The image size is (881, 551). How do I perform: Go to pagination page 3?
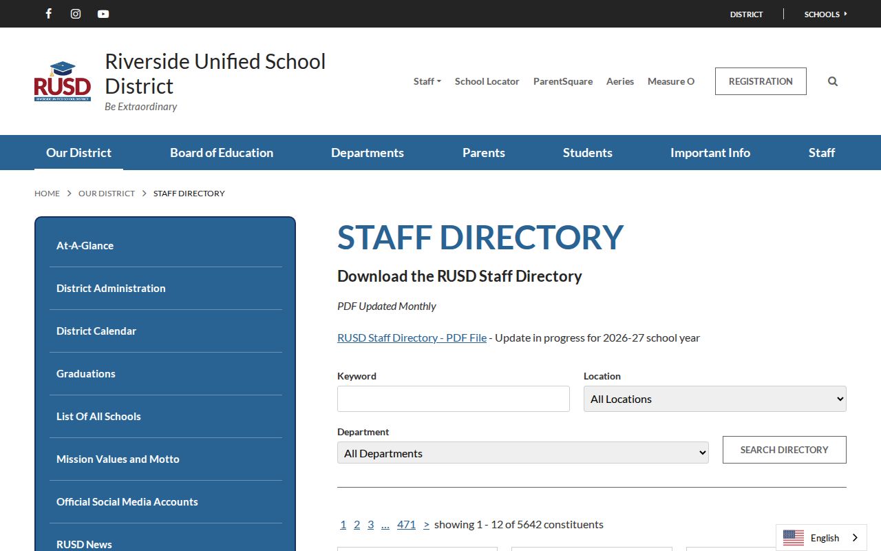click(x=370, y=524)
